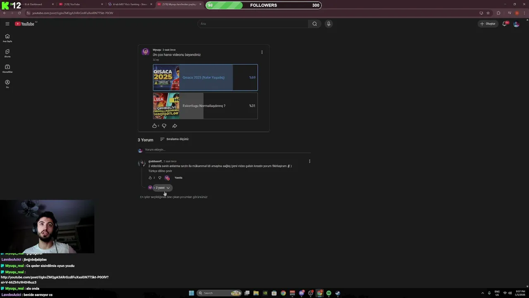Click the 3 Yorum comments count

point(145,140)
